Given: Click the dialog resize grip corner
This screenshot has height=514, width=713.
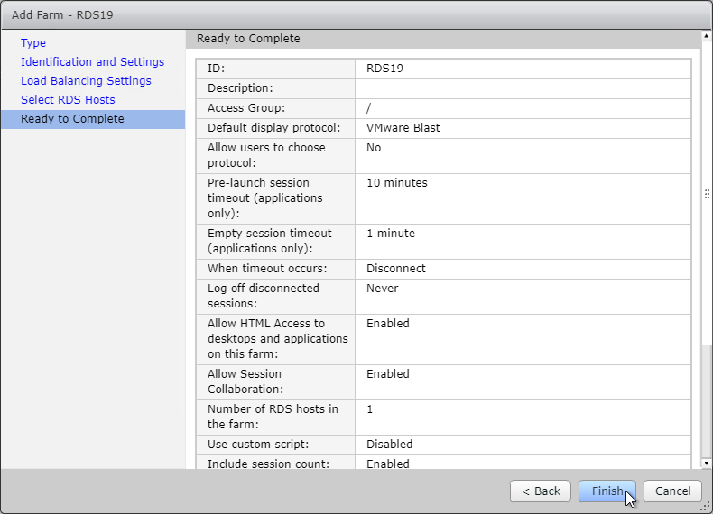Looking at the screenshot, I should pos(706,507).
